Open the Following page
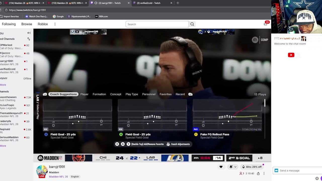Screen dimensions: 322x181 click(9, 24)
